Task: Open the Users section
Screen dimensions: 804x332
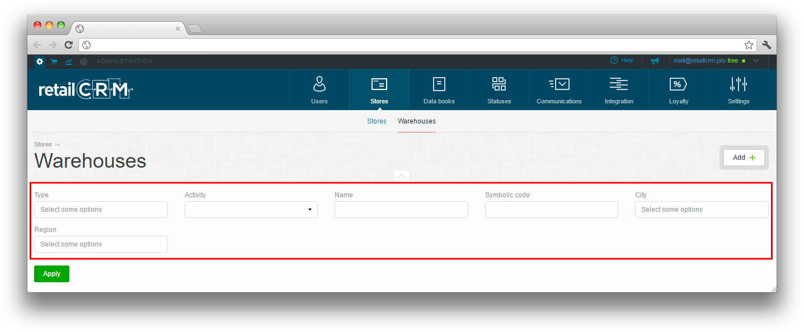Action: coord(319,90)
